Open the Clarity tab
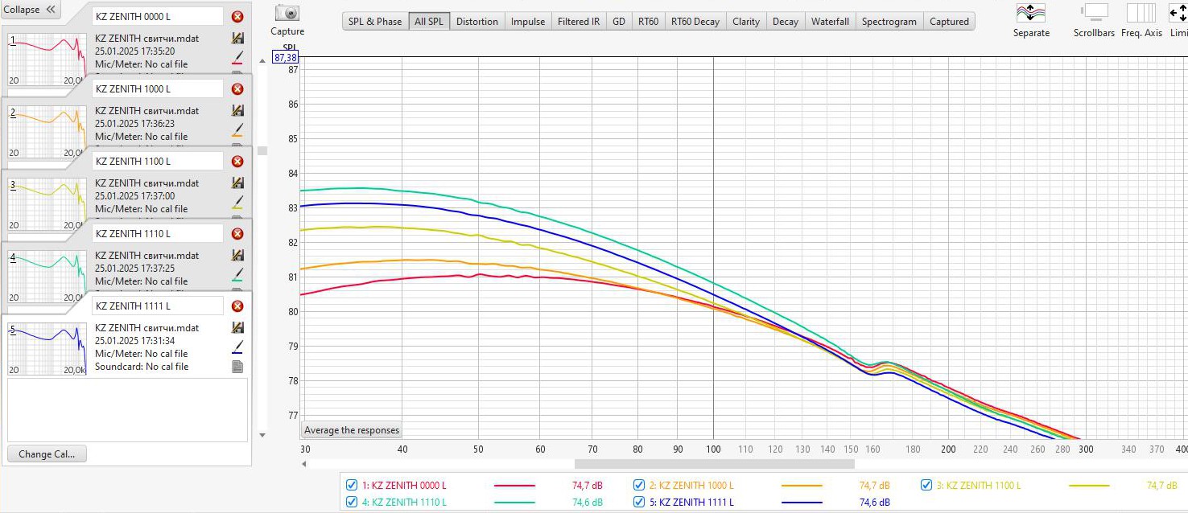Screen dimensions: 1188x513 point(746,22)
